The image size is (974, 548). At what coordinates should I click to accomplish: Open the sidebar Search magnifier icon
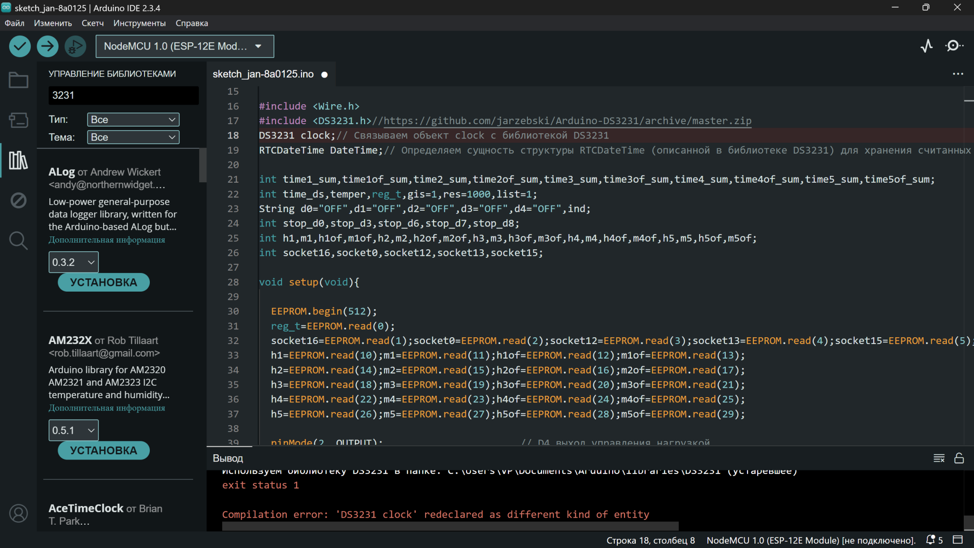point(19,241)
